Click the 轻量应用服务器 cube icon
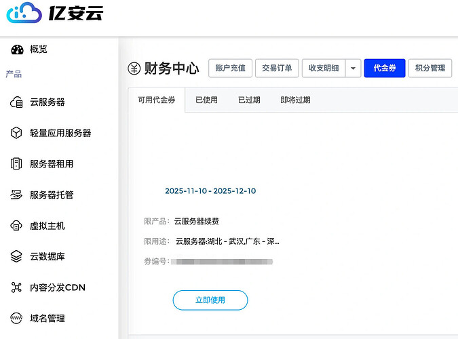Image resolution: width=458 pixels, height=339 pixels. click(17, 133)
